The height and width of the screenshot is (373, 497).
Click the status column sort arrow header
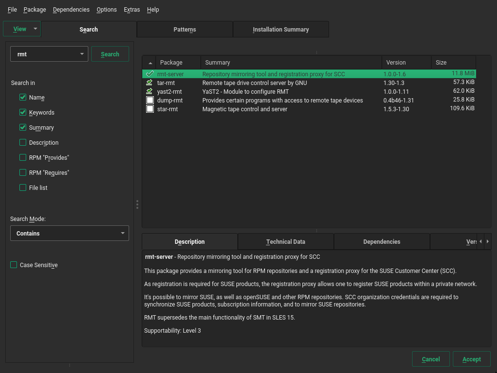point(149,63)
